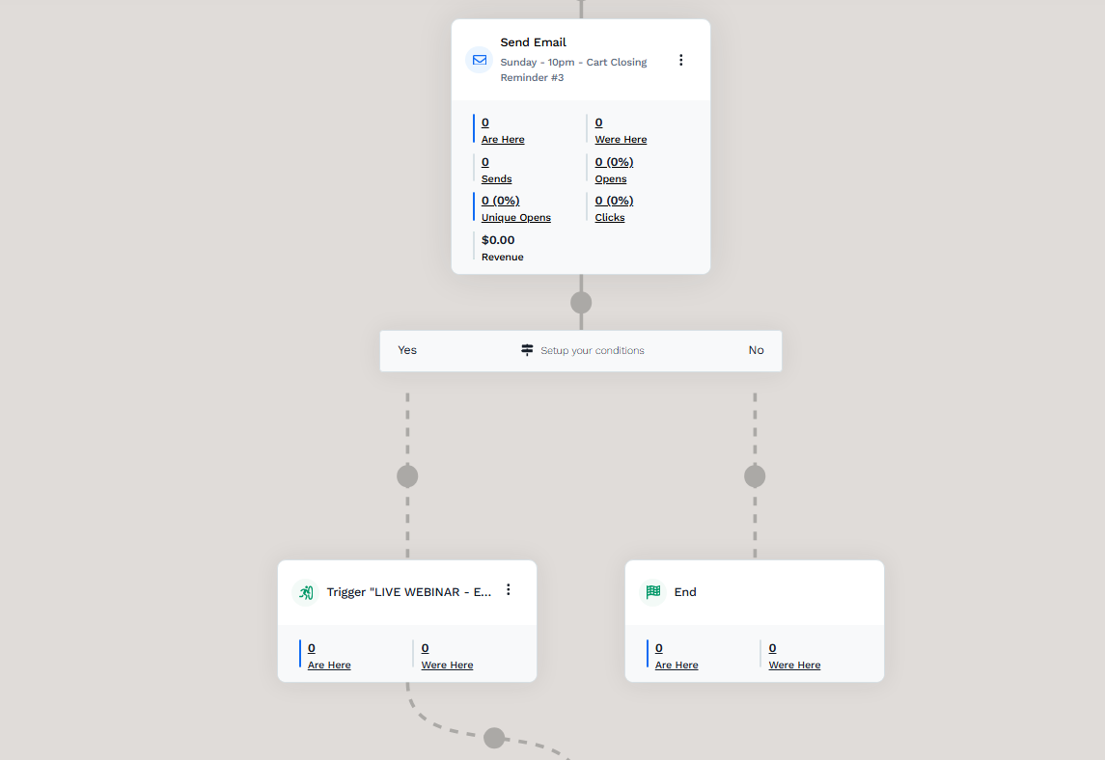Open Setup your conditions

(x=592, y=350)
